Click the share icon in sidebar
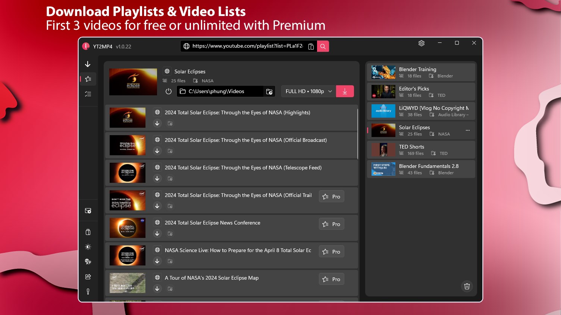 pyautogui.click(x=88, y=277)
